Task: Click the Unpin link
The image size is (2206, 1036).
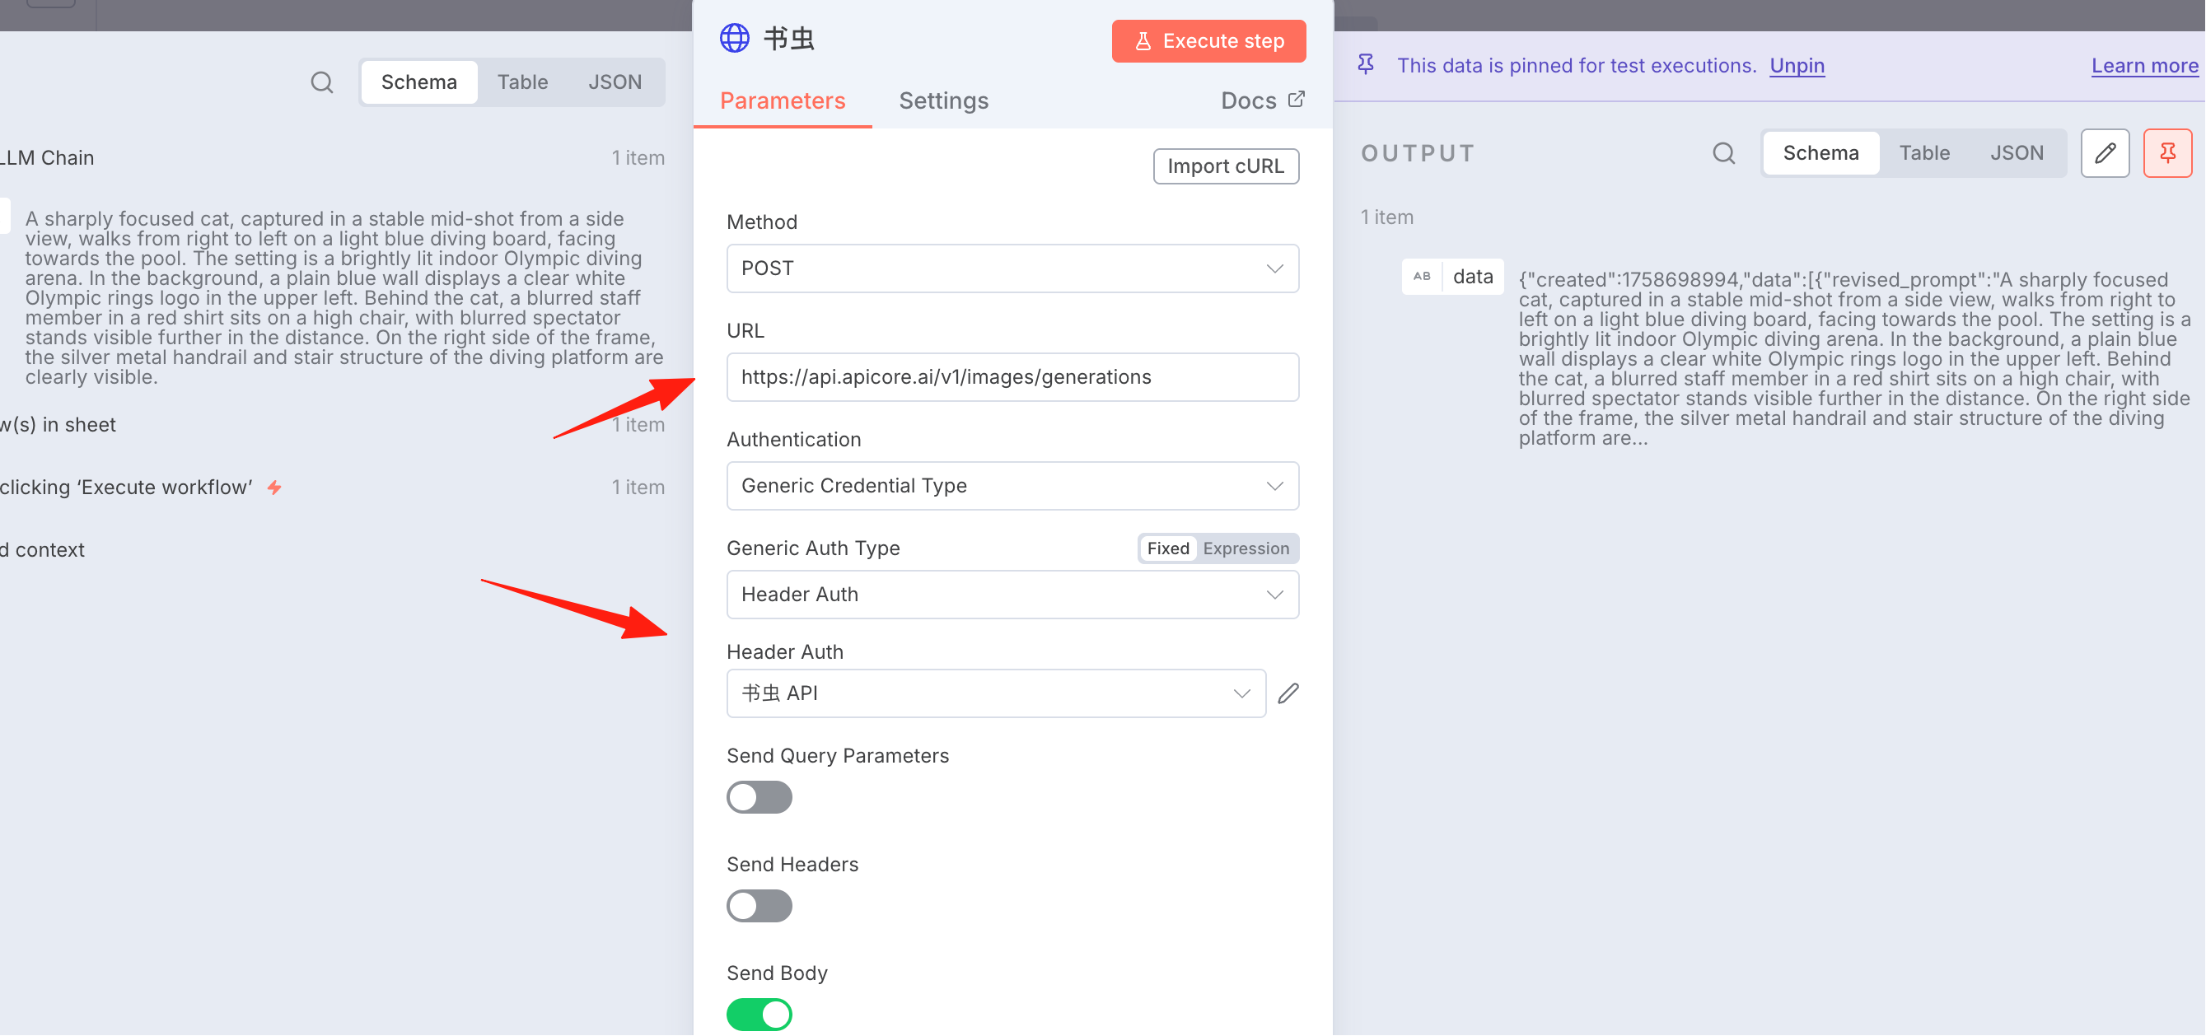Action: tap(1797, 66)
